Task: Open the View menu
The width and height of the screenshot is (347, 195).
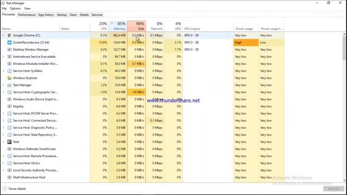Action: click(x=28, y=9)
